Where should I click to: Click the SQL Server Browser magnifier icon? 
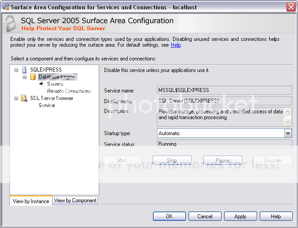(x=24, y=98)
